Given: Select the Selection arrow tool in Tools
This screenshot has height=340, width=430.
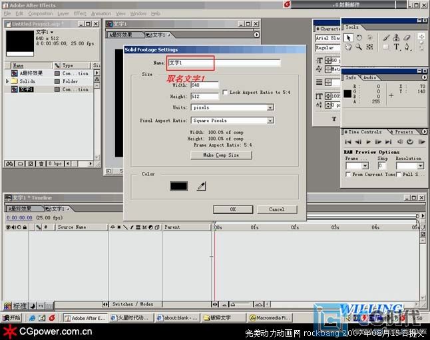Looking at the screenshot, I should [348, 37].
